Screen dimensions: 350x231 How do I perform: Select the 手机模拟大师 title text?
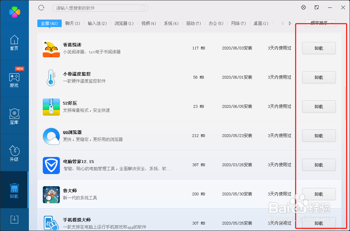77,220
